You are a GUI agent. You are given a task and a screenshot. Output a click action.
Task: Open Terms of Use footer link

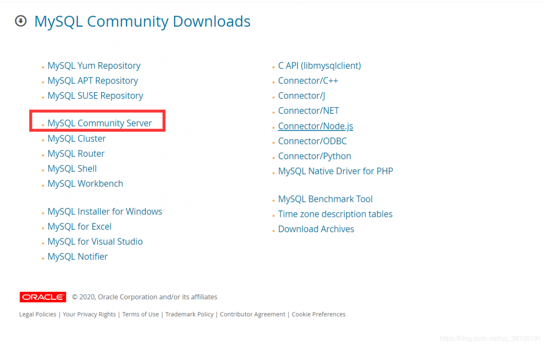coord(141,314)
